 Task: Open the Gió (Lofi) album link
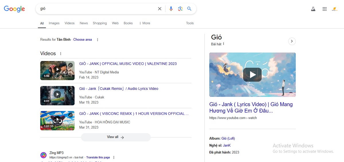(228, 139)
